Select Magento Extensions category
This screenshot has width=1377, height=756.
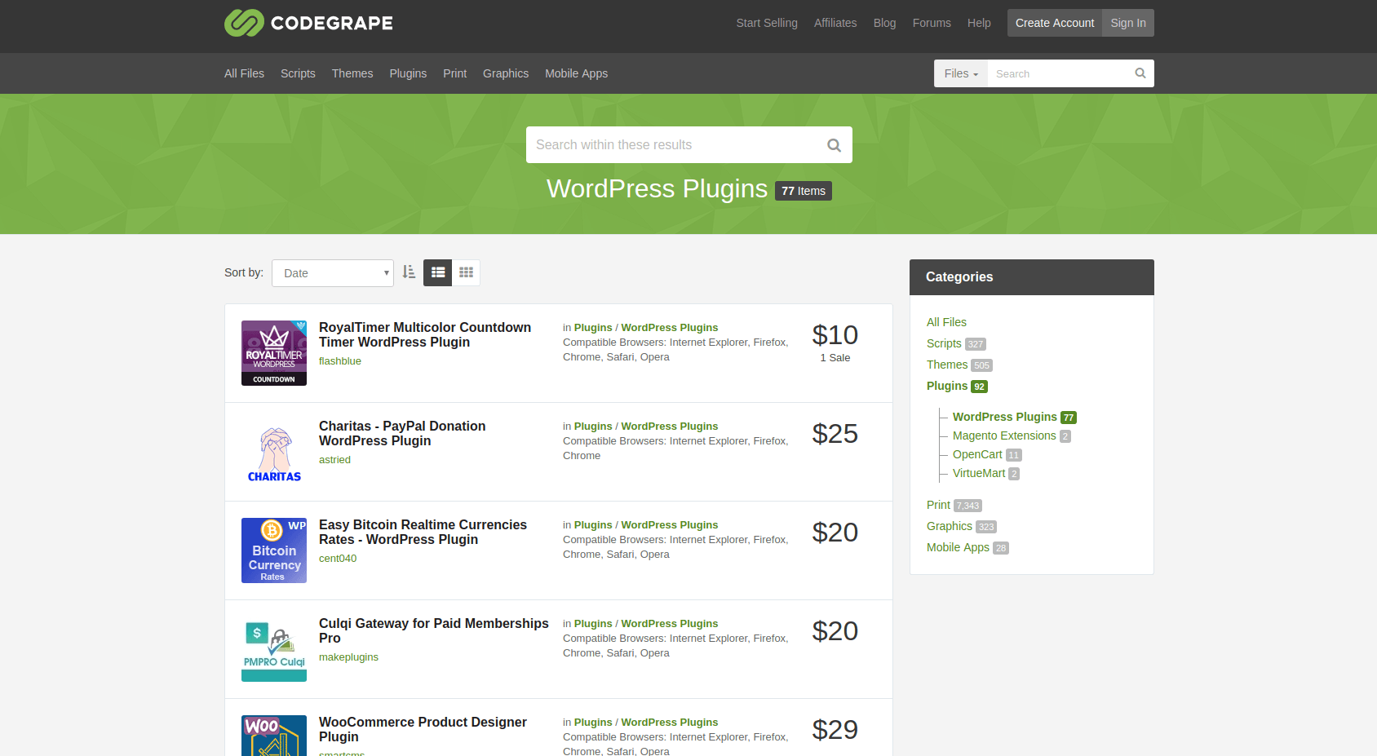pyautogui.click(x=1004, y=436)
